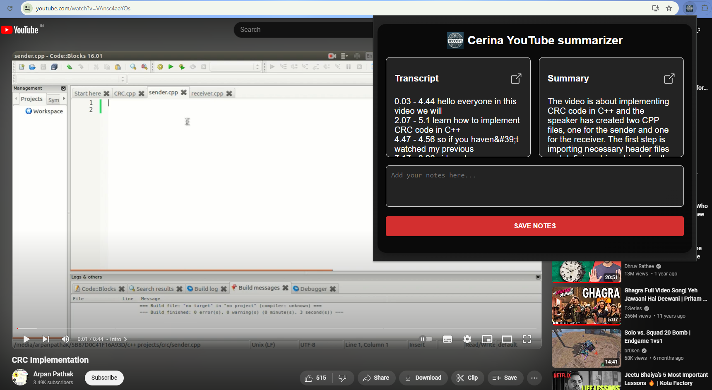This screenshot has width=712, height=390.
Task: Enter full screen mode
Action: [527, 339]
